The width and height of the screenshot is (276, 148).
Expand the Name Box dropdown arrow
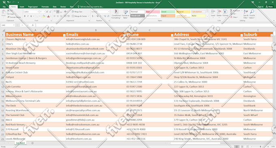pos(14,25)
